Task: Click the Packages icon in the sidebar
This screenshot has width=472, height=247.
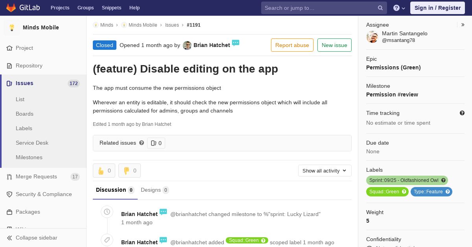Action: pos(9,212)
